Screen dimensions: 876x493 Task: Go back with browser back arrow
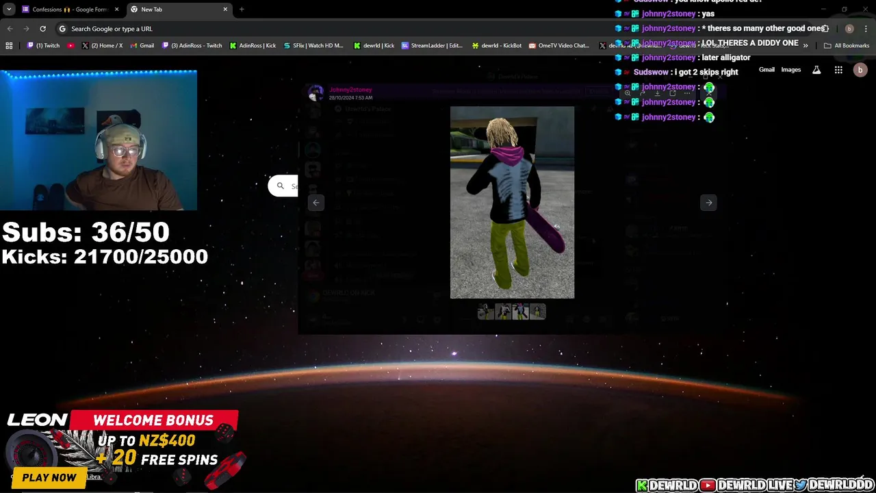[10, 29]
